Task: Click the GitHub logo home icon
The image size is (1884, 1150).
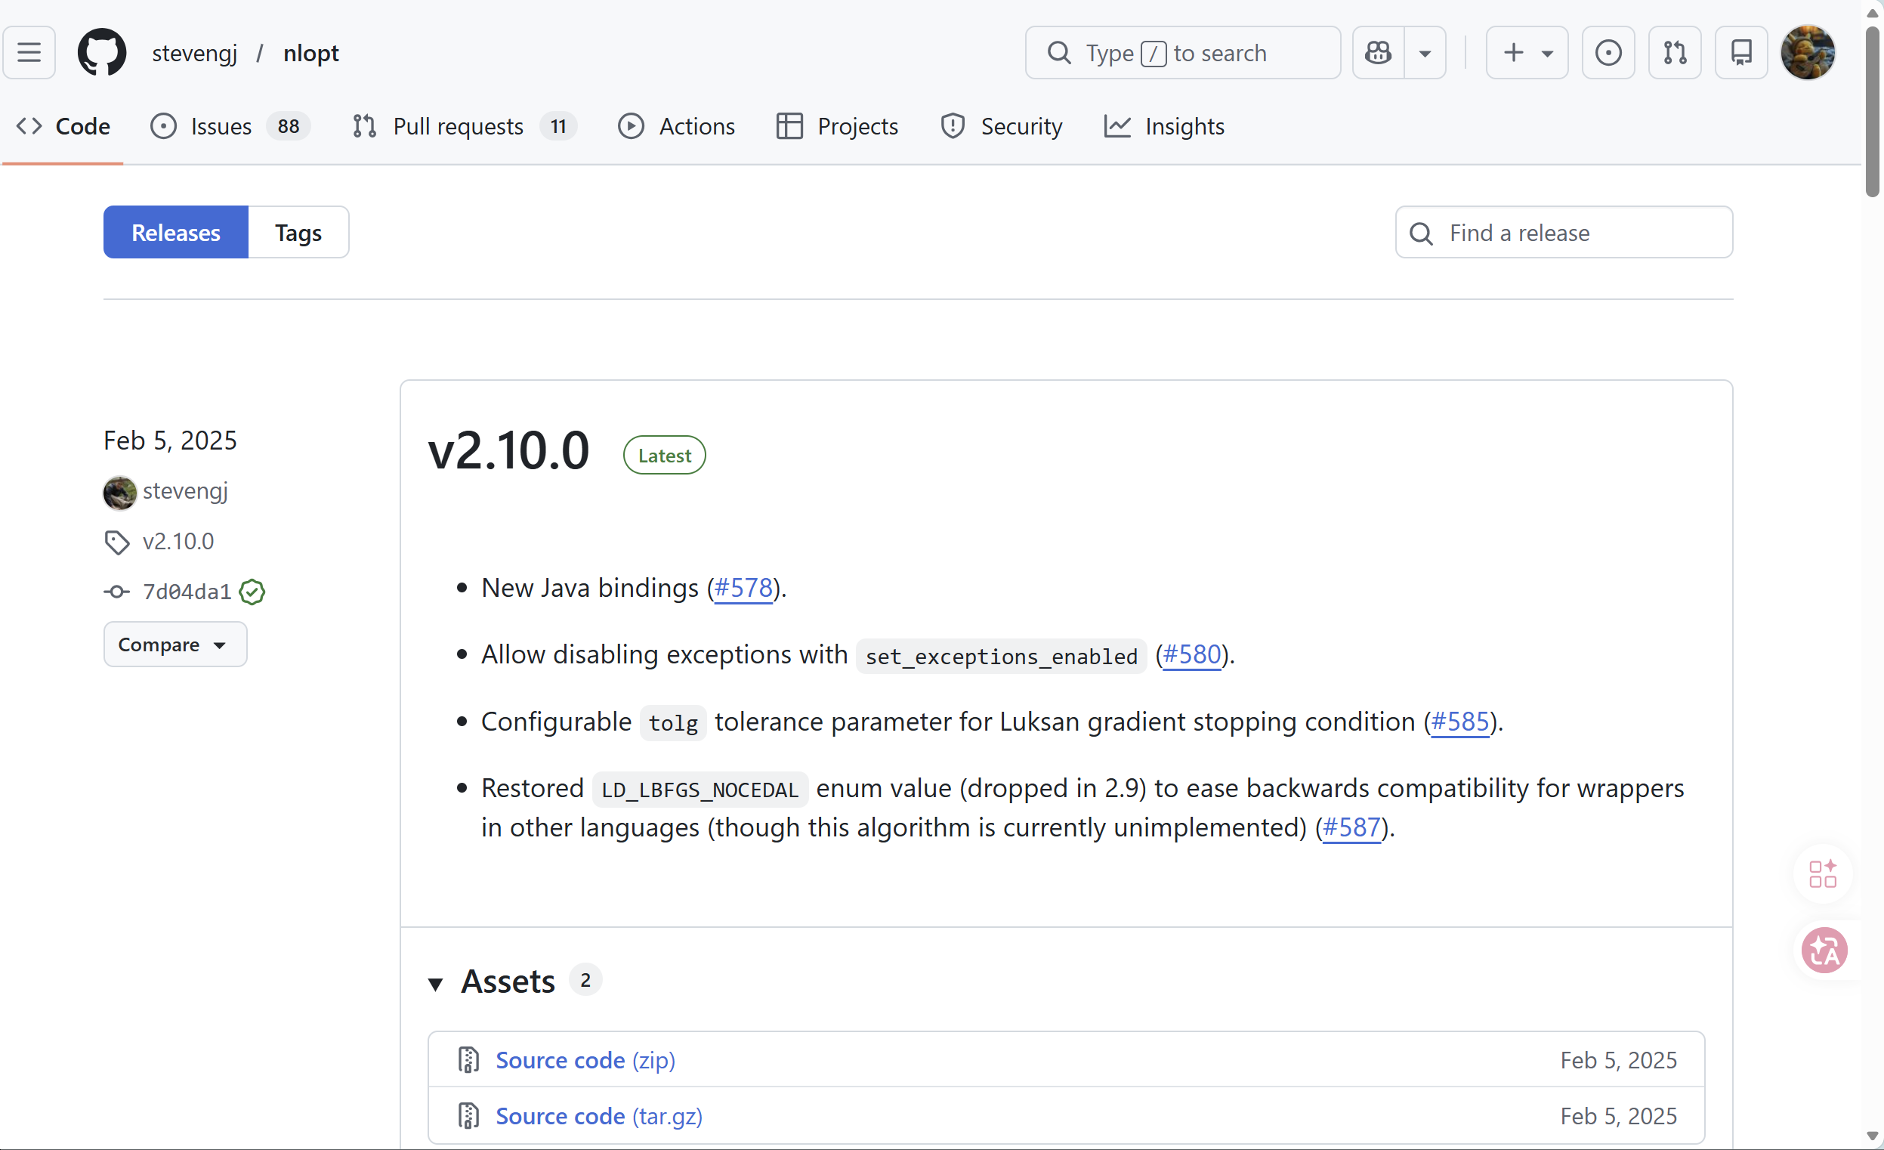Action: pos(102,53)
